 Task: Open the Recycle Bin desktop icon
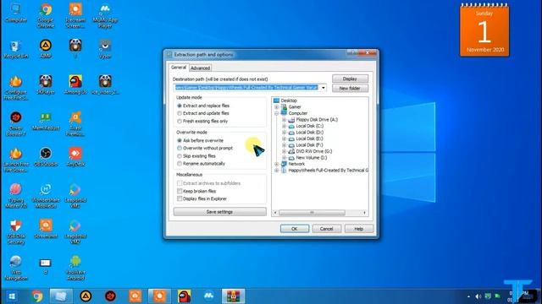(x=16, y=49)
